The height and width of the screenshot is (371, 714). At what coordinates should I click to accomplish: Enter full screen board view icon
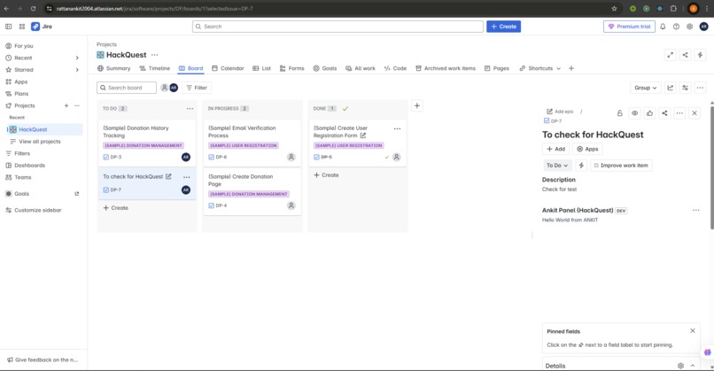coord(671,55)
